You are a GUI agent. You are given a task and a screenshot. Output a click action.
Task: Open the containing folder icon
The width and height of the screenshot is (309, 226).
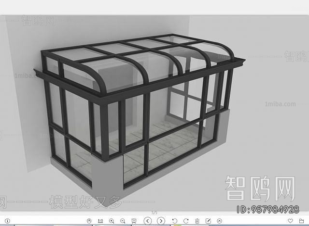point(301,221)
